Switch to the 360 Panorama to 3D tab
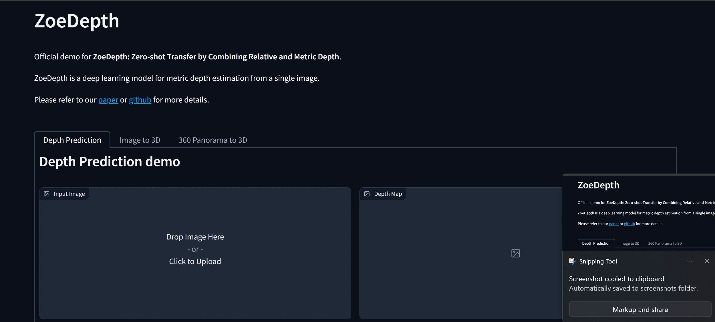The height and width of the screenshot is (322, 715). pos(213,140)
